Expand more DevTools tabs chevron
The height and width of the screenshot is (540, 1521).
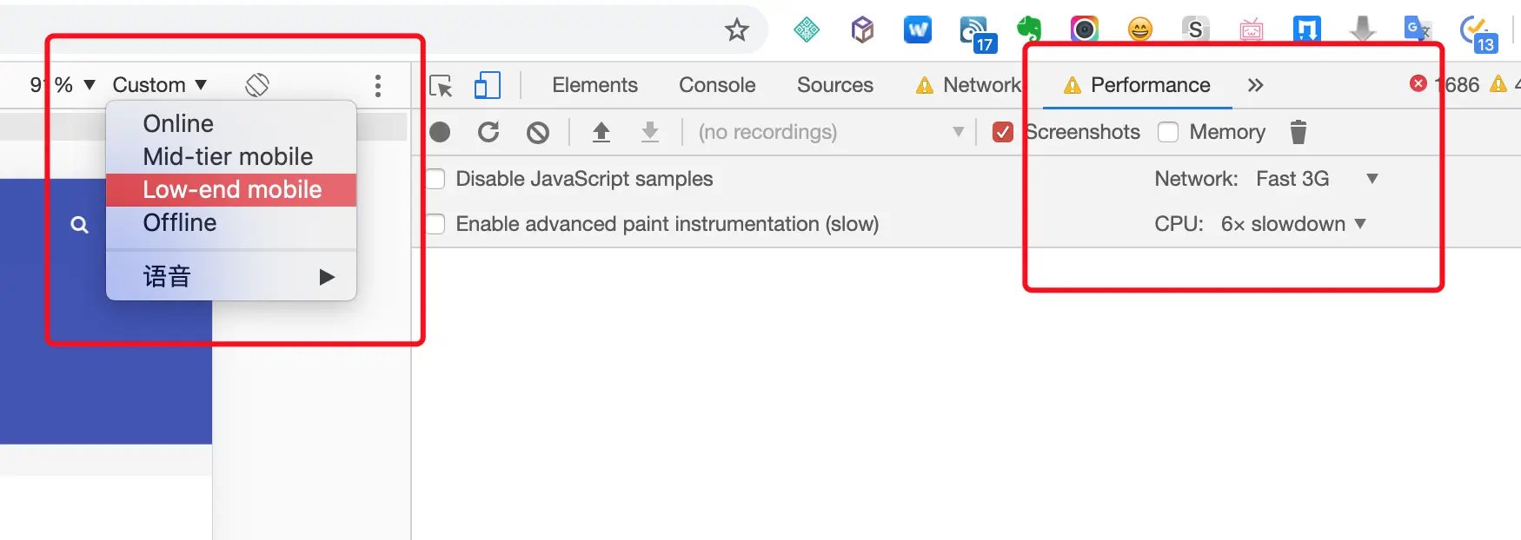coord(1255,85)
